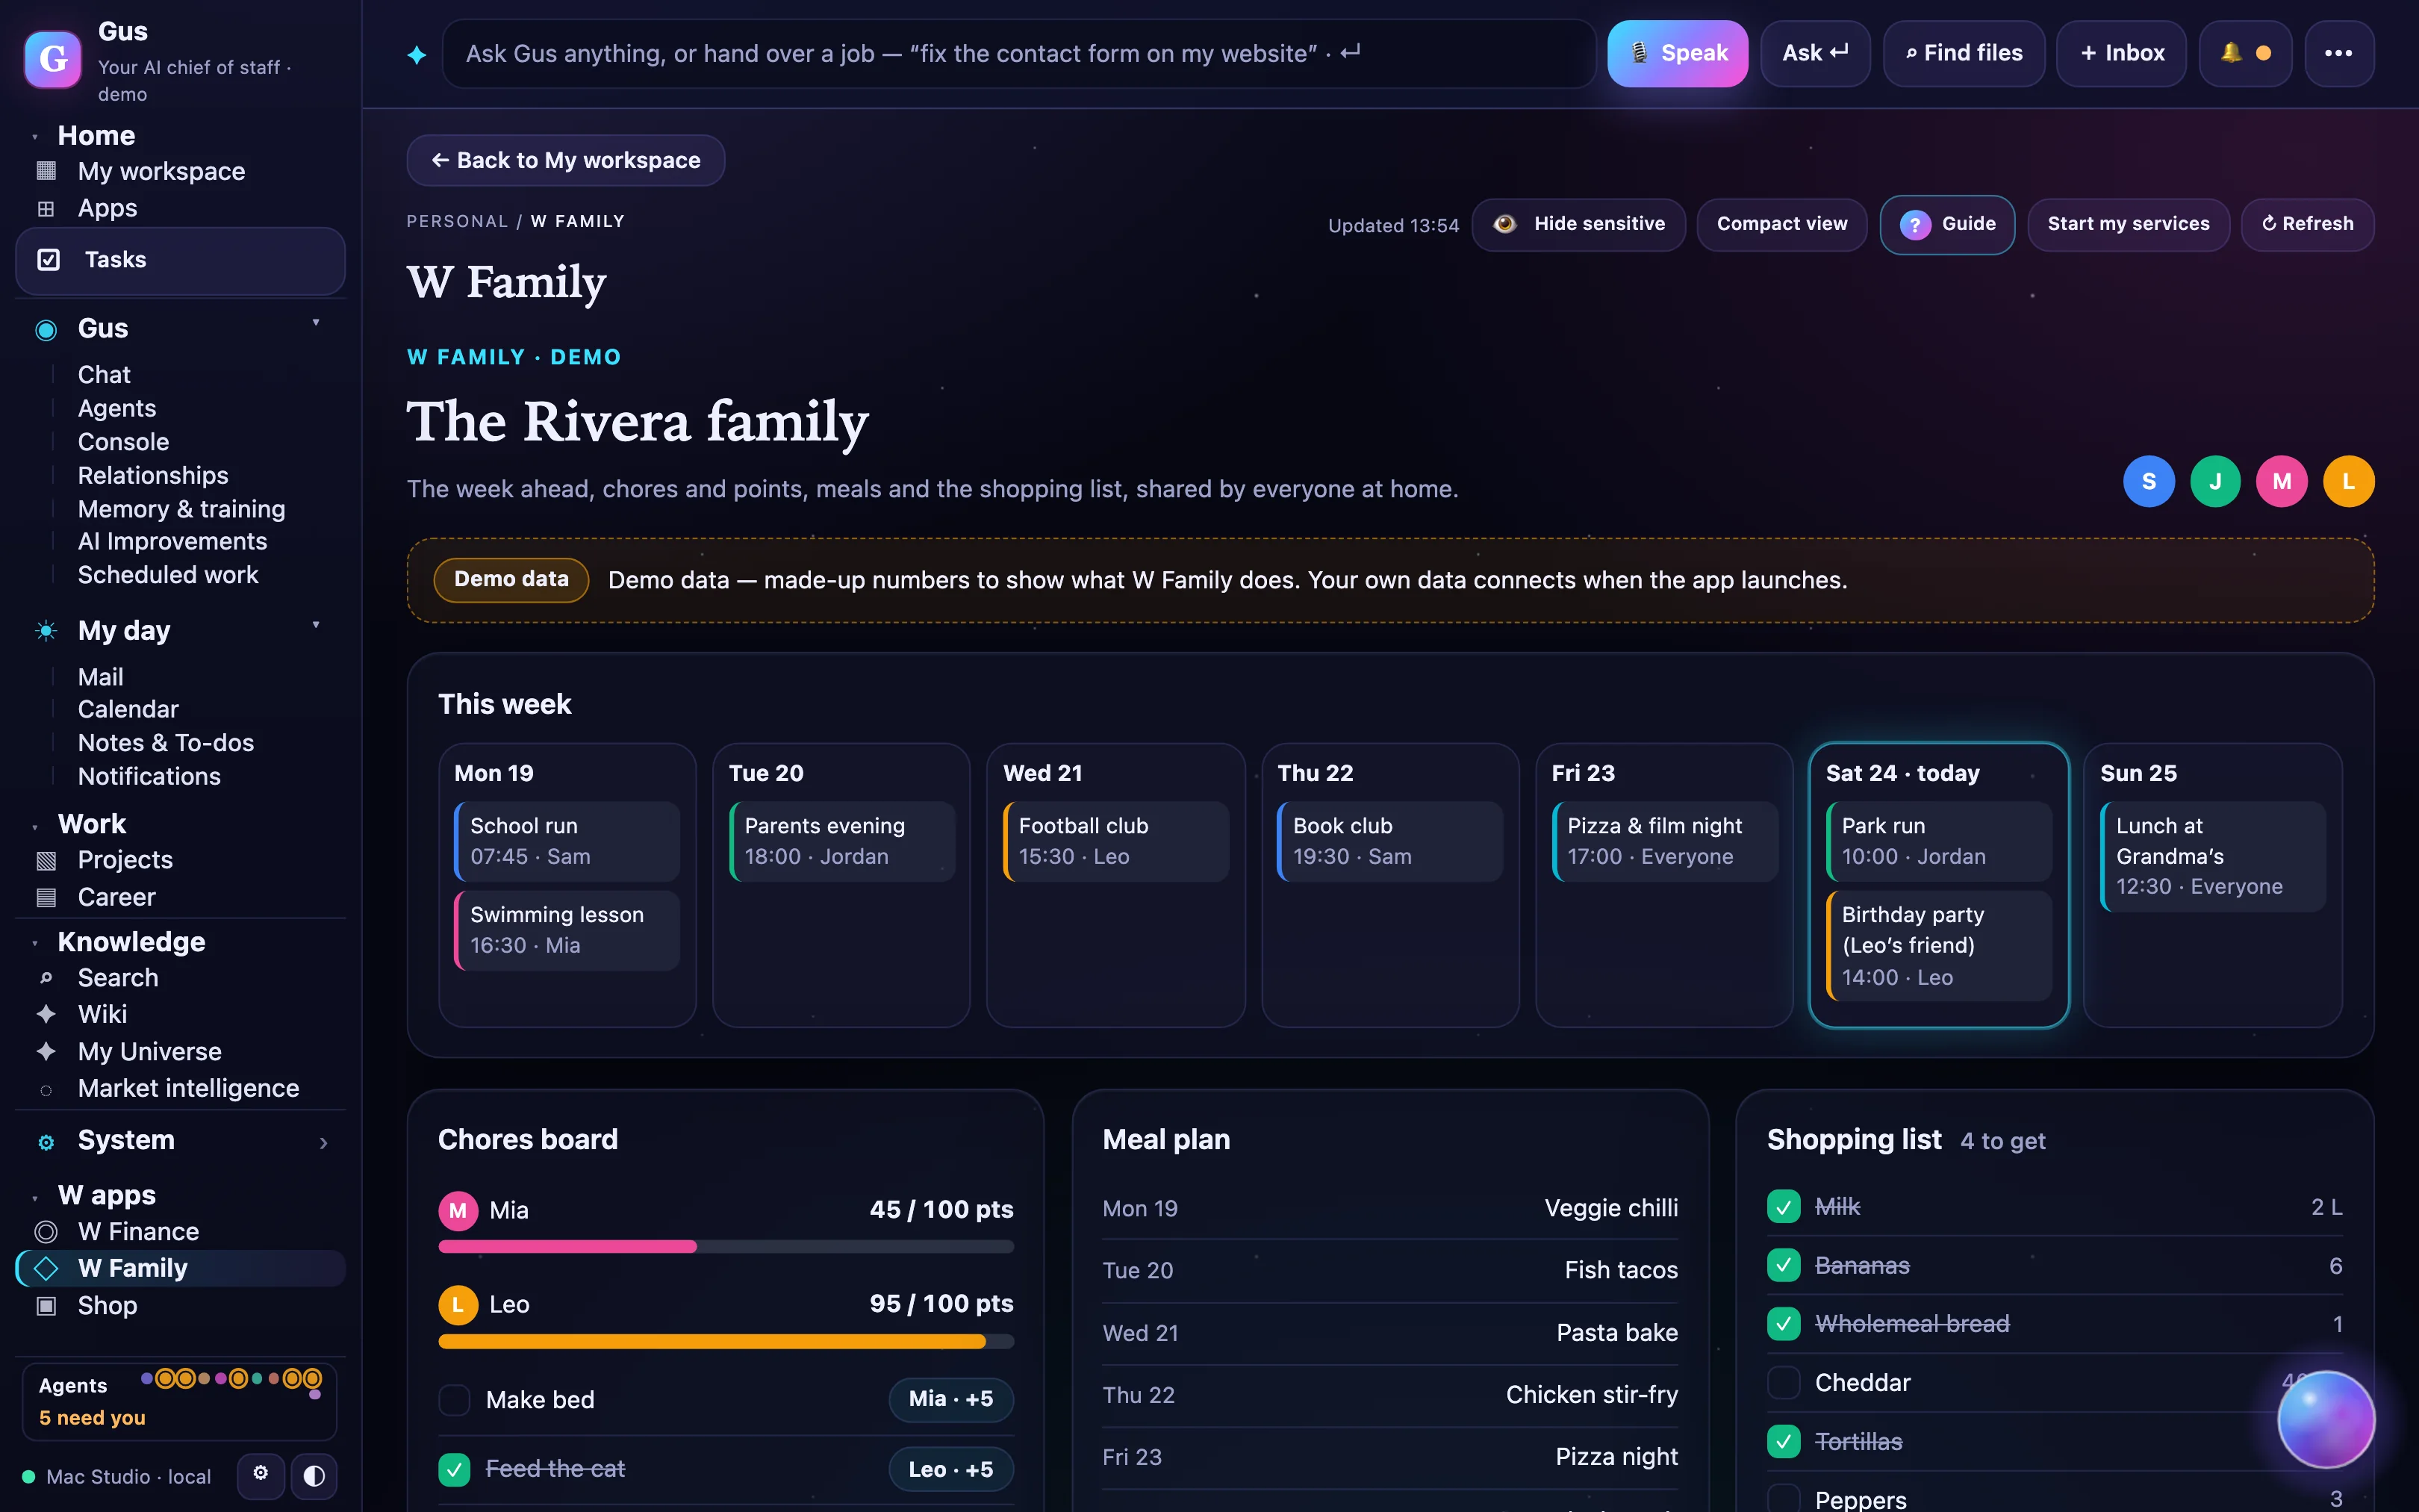Collapse the Work section arrow
Image resolution: width=2419 pixels, height=1512 pixels.
tap(35, 827)
